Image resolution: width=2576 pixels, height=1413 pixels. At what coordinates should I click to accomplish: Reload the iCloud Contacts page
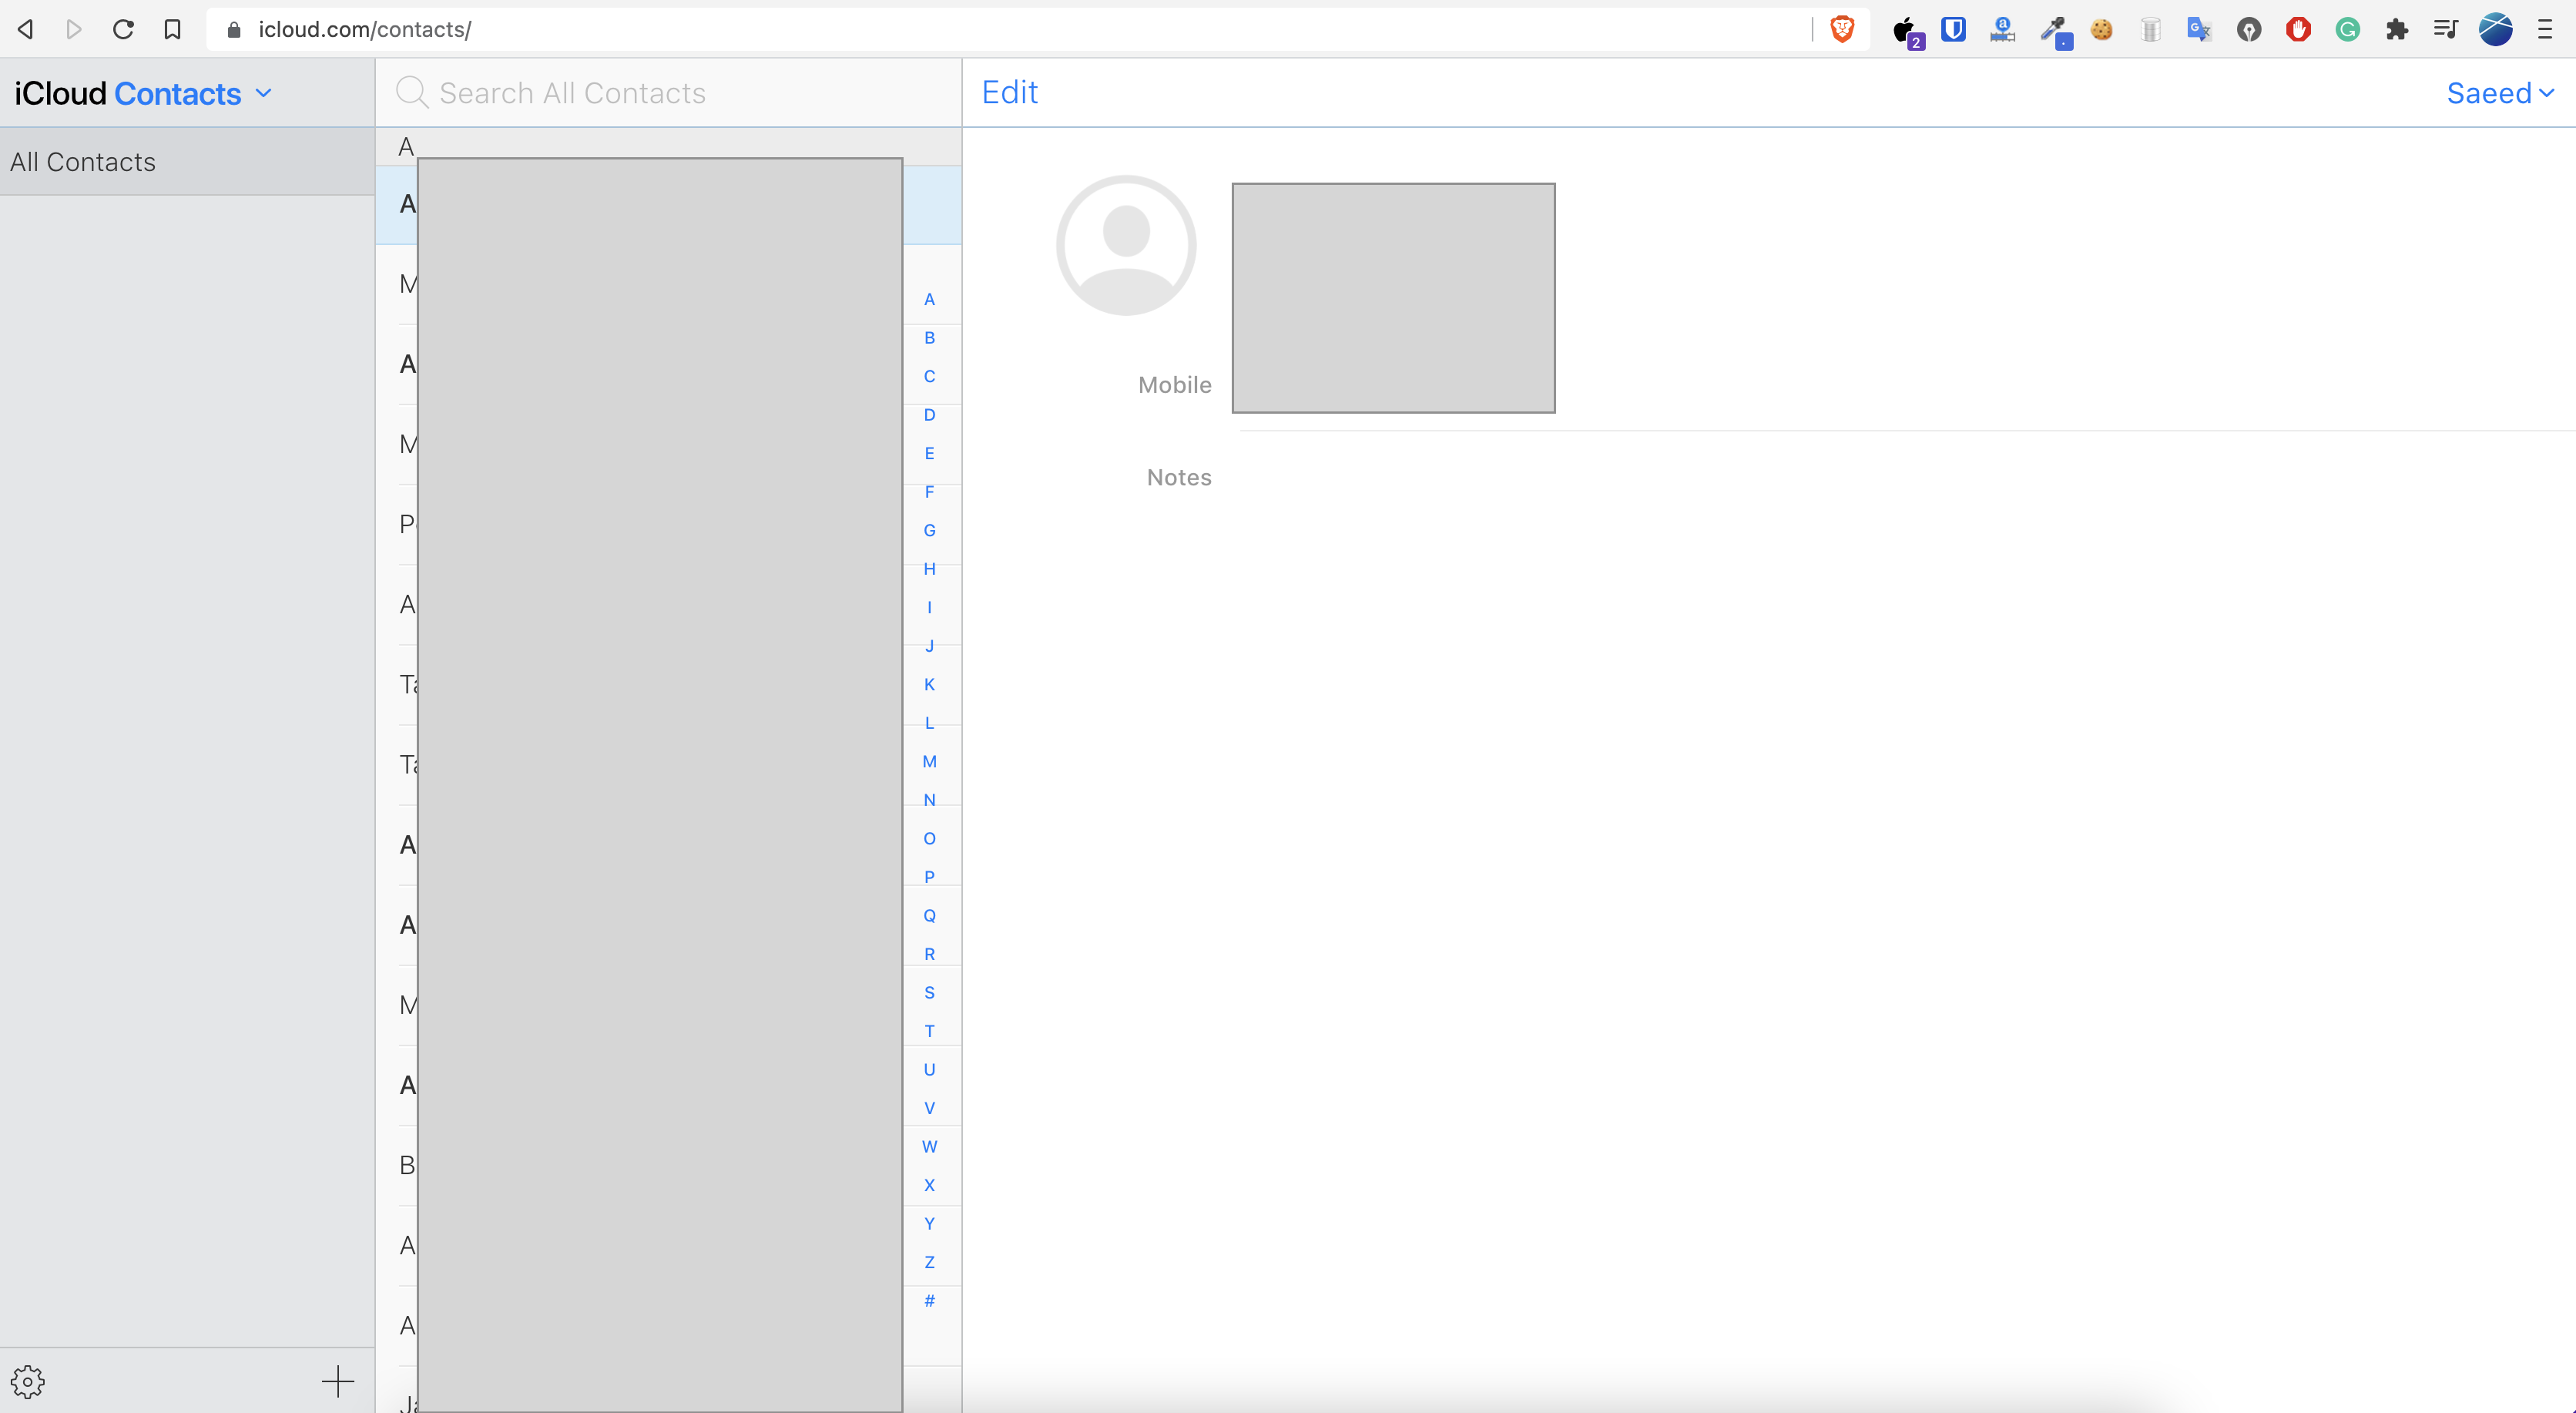coord(123,29)
